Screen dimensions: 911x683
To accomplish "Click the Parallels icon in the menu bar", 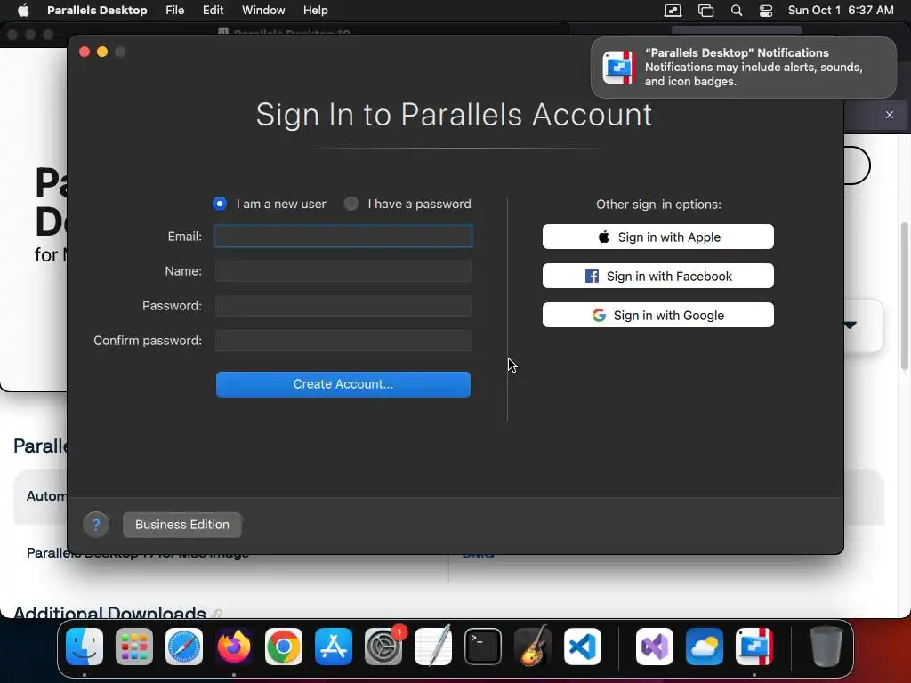I will pos(673,11).
